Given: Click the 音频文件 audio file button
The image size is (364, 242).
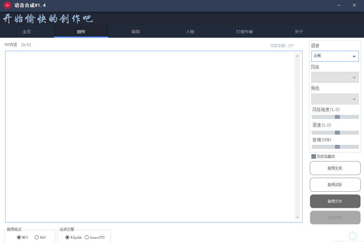Looking at the screenshot, I should 335,201.
